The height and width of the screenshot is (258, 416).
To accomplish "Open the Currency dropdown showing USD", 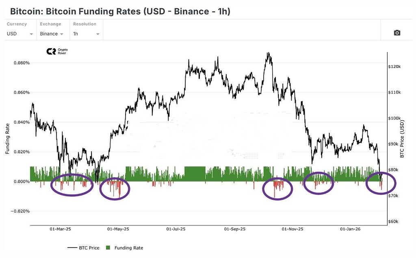I will [x=20, y=34].
